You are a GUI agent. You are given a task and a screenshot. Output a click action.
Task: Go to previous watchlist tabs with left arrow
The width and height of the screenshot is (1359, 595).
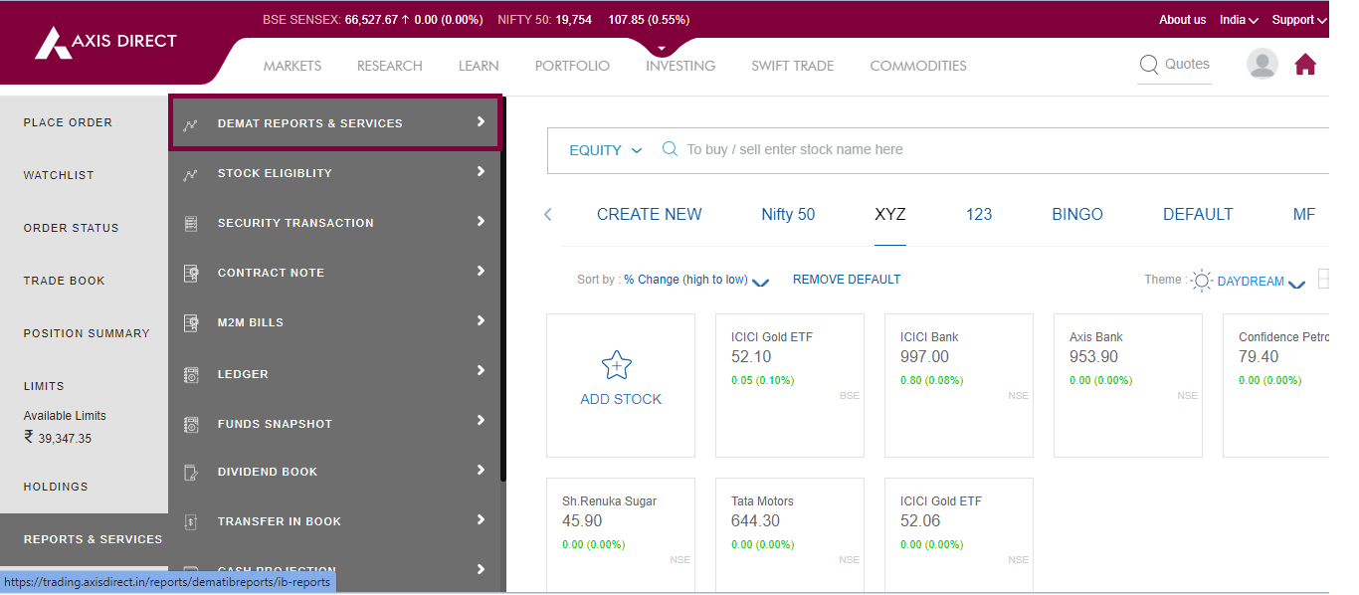[547, 214]
